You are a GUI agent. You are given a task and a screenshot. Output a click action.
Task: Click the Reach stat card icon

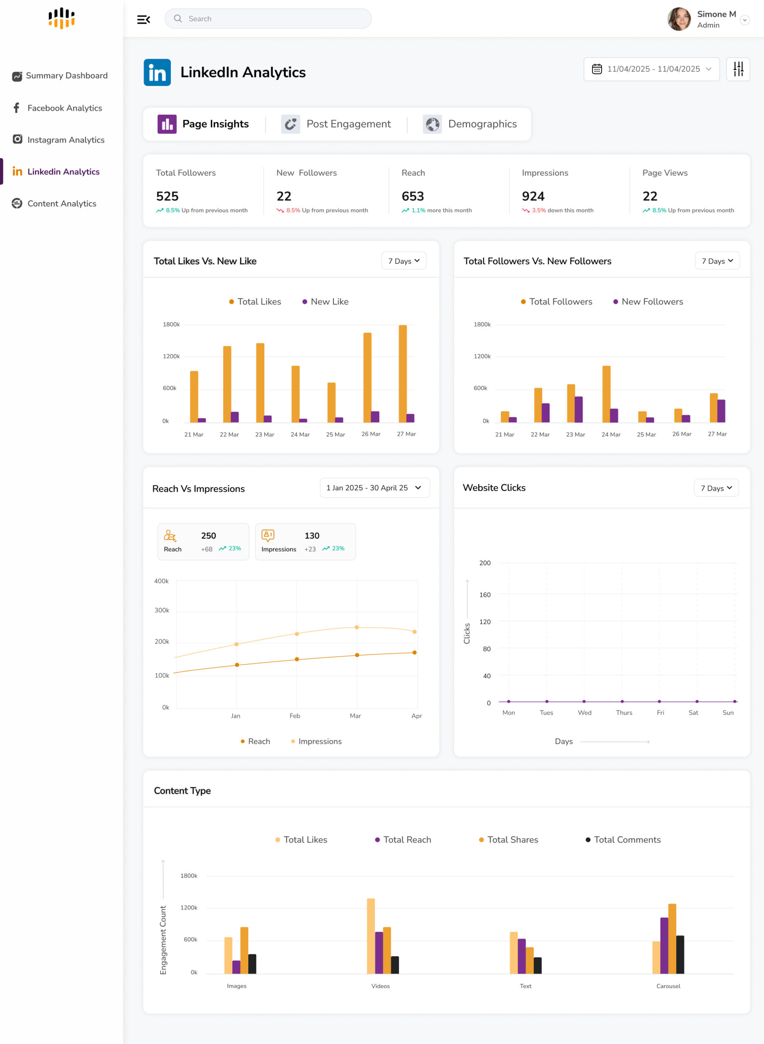tap(170, 535)
